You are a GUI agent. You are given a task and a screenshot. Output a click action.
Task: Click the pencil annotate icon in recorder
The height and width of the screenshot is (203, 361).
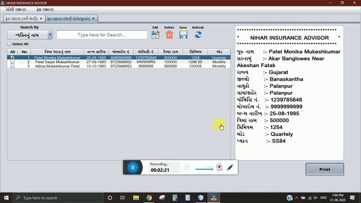[230, 167]
